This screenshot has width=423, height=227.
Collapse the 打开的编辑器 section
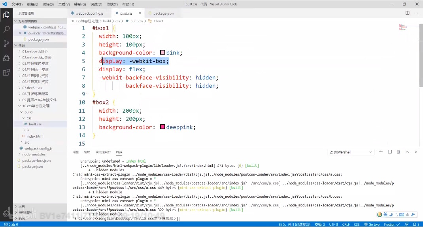[x=40, y=21]
